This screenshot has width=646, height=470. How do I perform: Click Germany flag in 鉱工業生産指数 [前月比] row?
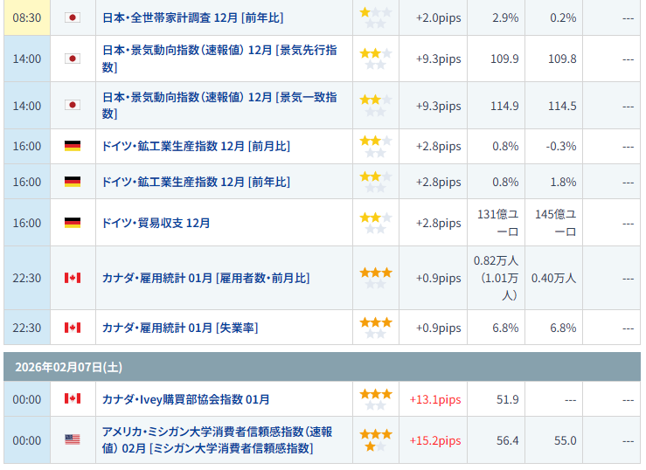(73, 146)
